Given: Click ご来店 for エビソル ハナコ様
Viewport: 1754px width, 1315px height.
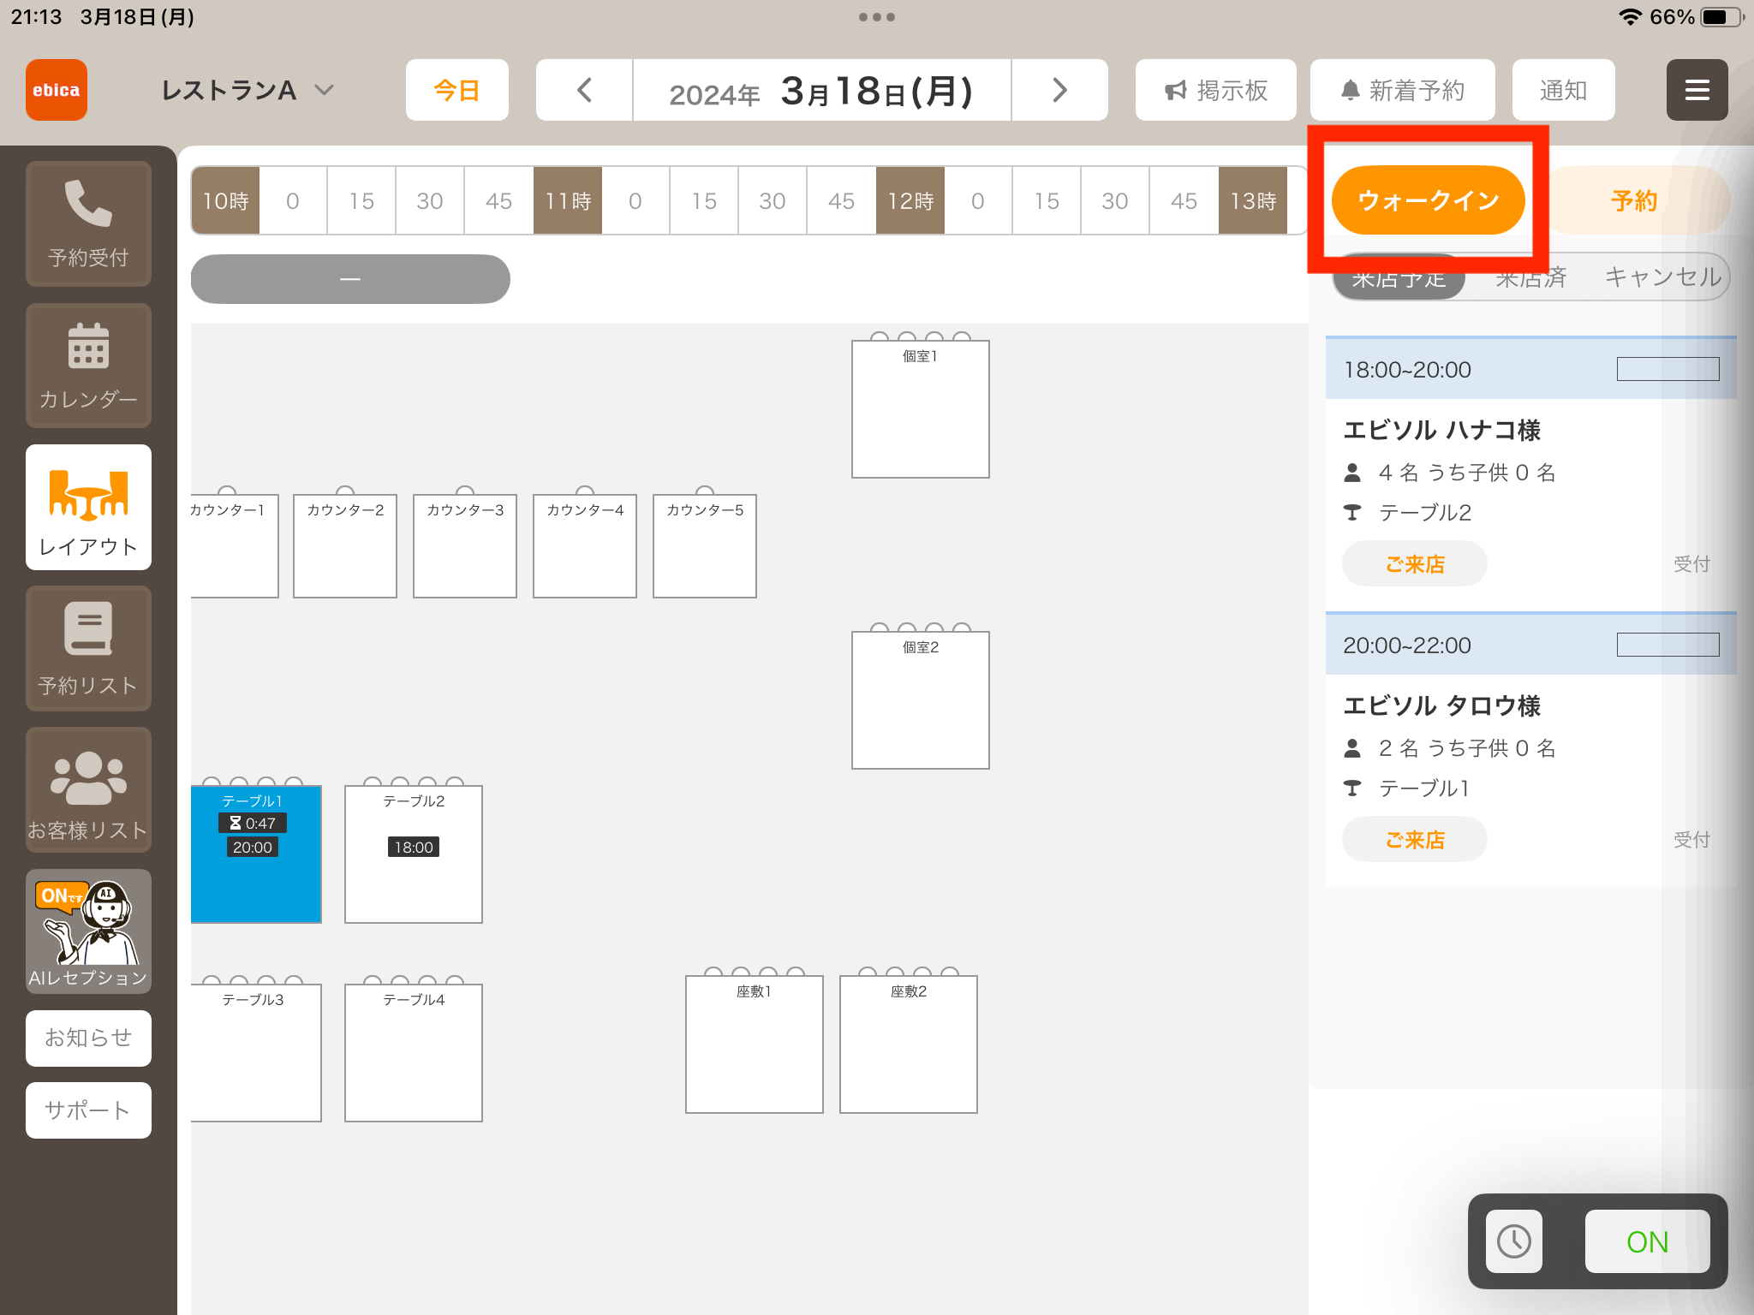Looking at the screenshot, I should click(x=1414, y=564).
